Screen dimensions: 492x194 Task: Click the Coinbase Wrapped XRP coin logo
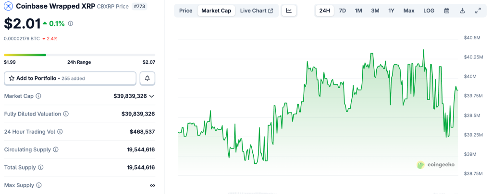8,6
